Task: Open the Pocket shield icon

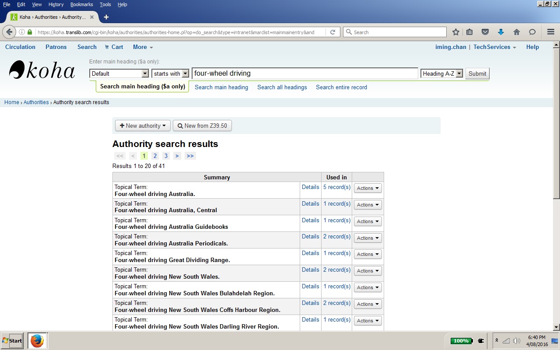Action: click(x=485, y=32)
